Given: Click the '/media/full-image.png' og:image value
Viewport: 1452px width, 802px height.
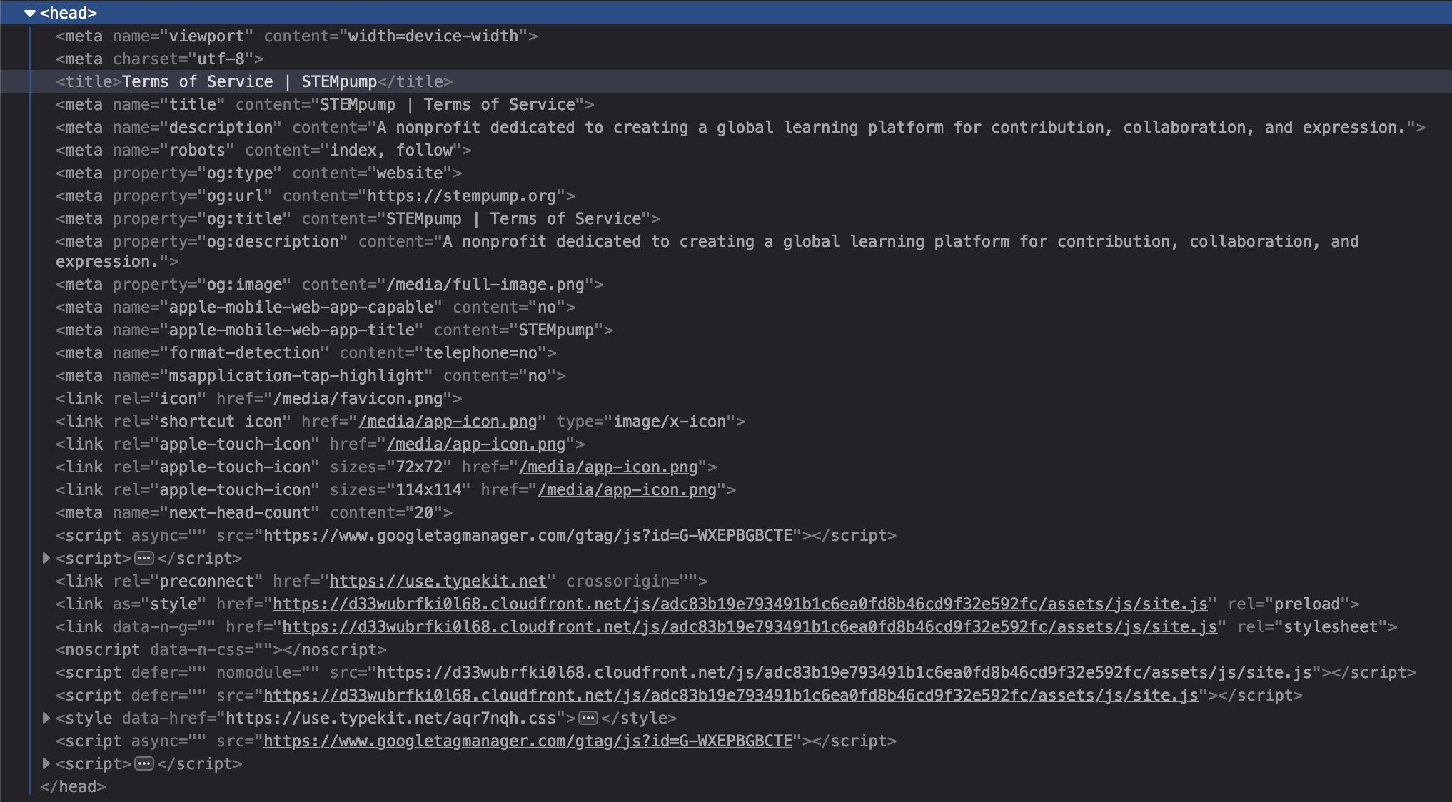Looking at the screenshot, I should pos(485,284).
